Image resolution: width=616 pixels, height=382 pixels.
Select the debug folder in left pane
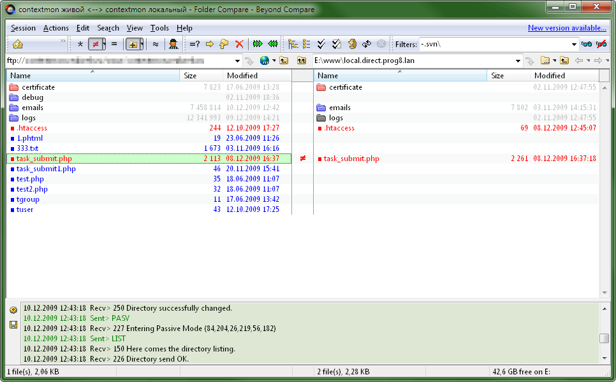coord(149,97)
